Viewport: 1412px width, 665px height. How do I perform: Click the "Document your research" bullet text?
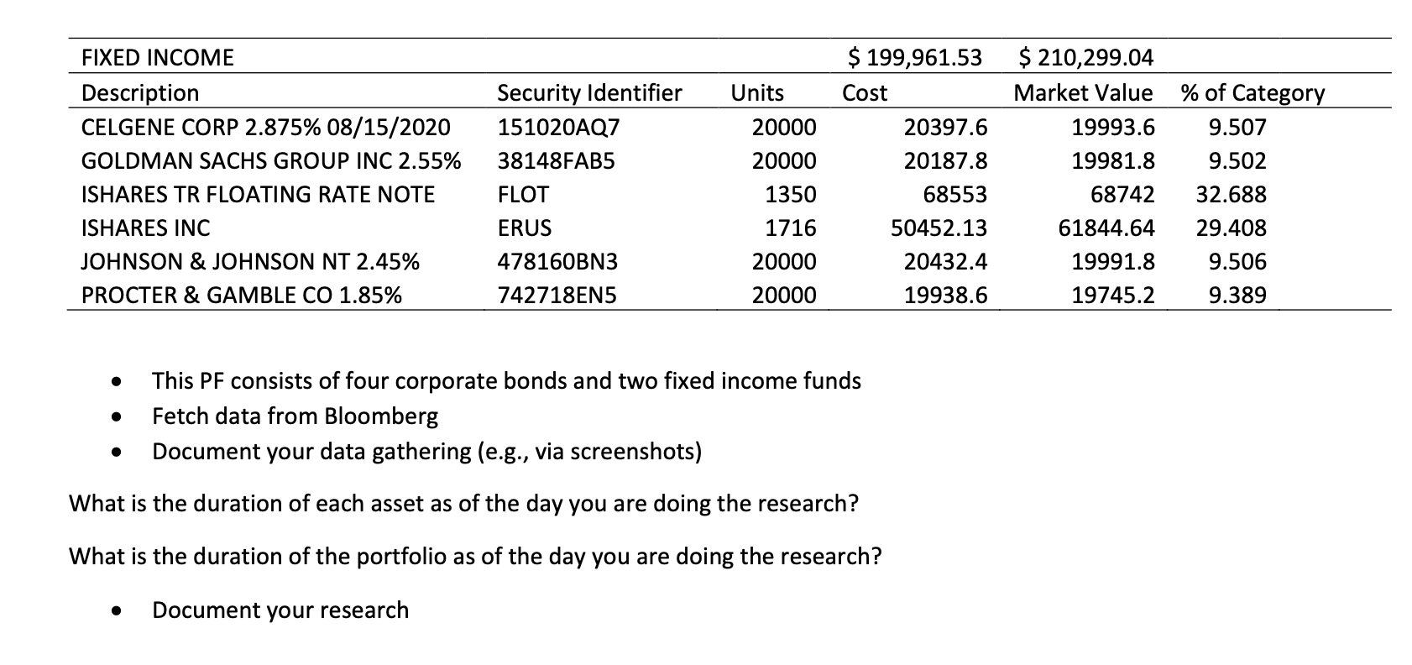[x=280, y=610]
